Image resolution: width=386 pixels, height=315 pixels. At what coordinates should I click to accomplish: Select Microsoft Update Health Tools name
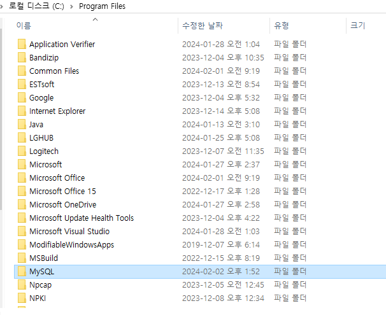point(82,218)
